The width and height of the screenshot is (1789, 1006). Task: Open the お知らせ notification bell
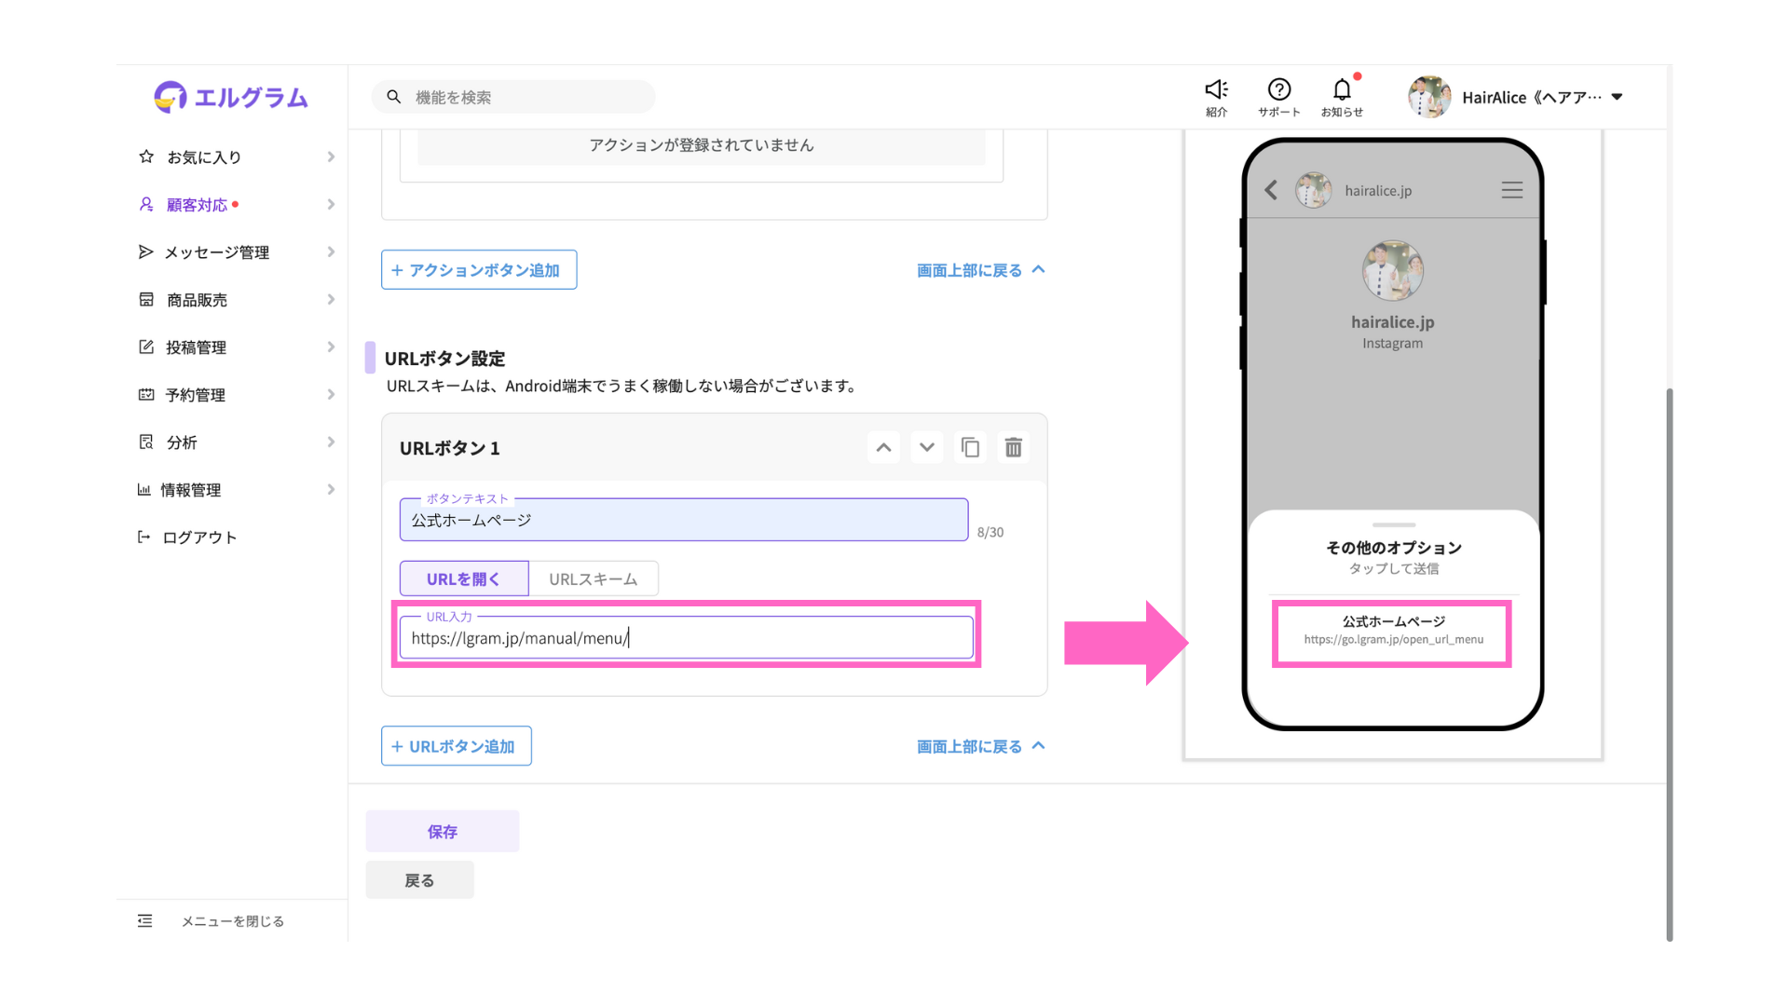[1342, 89]
